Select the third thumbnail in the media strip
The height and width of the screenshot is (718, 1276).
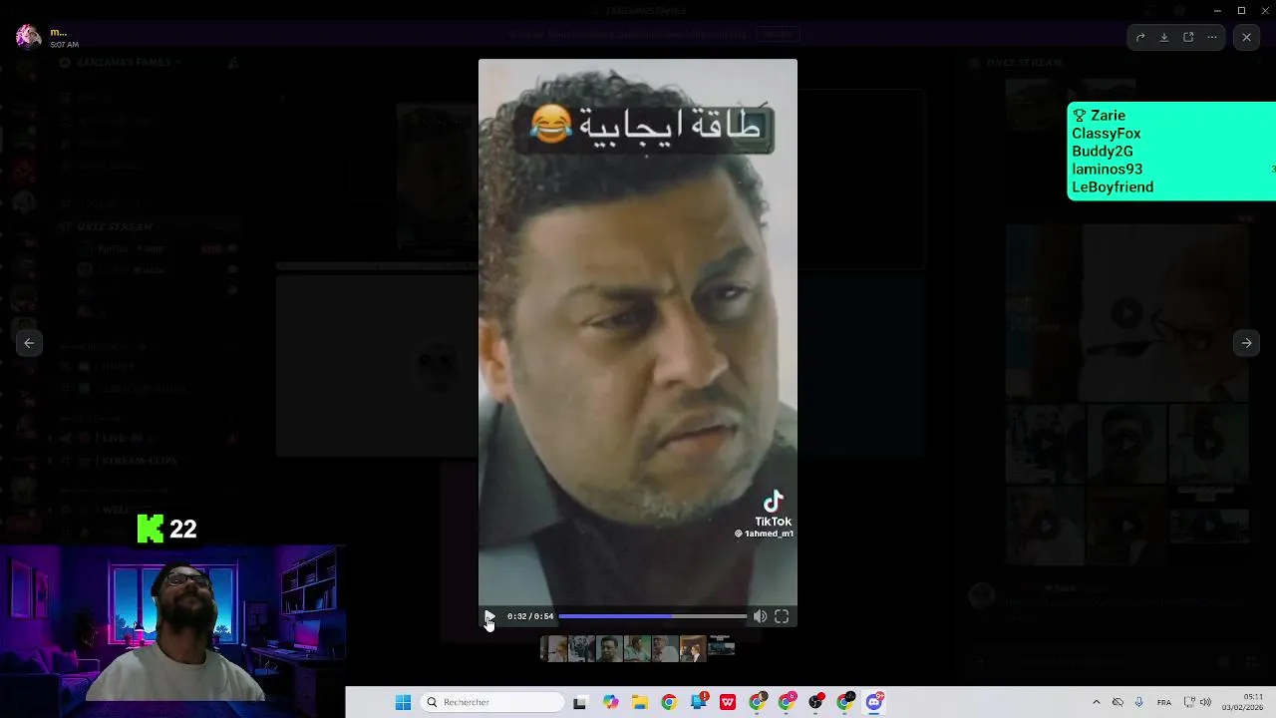coord(609,649)
